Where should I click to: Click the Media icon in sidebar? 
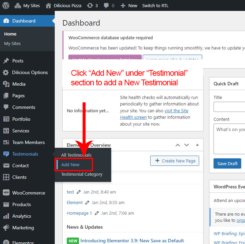(6, 84)
